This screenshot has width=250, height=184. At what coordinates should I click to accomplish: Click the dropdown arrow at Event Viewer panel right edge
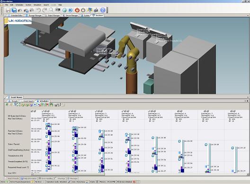pos(248,97)
